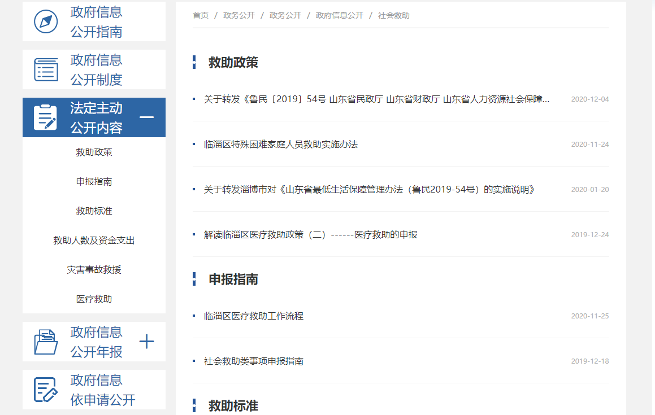Image resolution: width=655 pixels, height=415 pixels.
Task: Go to 医疗救助 in the sidebar
Action: click(x=94, y=299)
